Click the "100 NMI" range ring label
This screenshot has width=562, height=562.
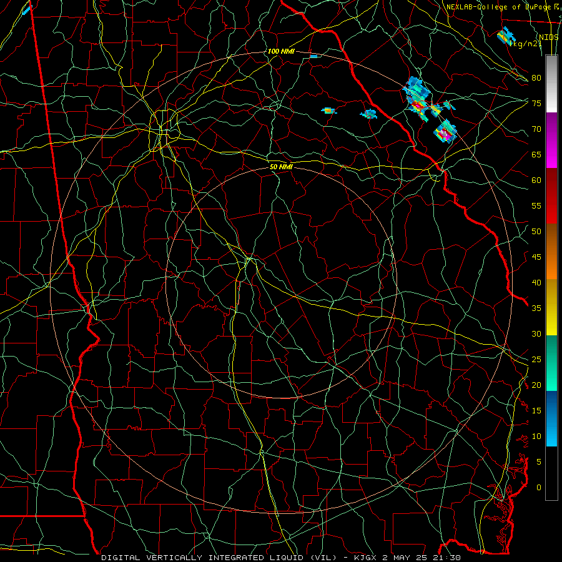(x=281, y=51)
